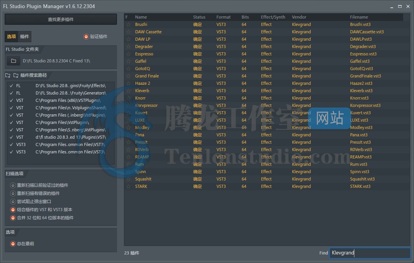Click the 查找更多插件 button
414x263 pixels.
(x=61, y=19)
